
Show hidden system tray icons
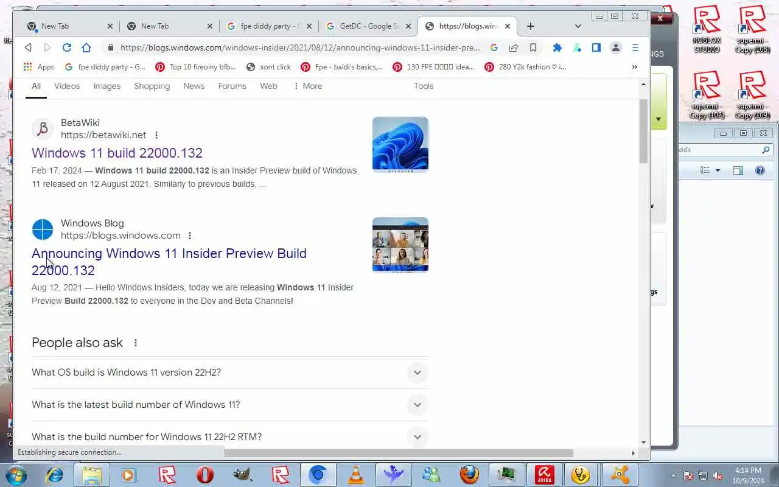(x=673, y=475)
